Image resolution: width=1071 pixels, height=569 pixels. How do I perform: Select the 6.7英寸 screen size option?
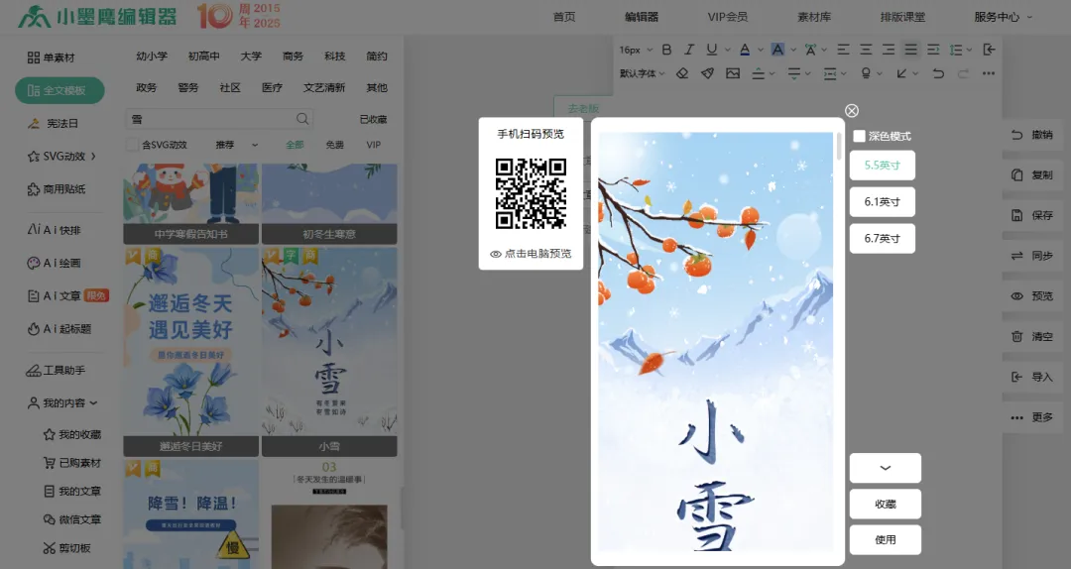(882, 239)
